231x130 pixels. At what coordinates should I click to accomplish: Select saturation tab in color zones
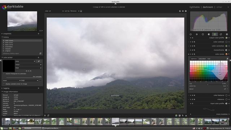[202, 59]
